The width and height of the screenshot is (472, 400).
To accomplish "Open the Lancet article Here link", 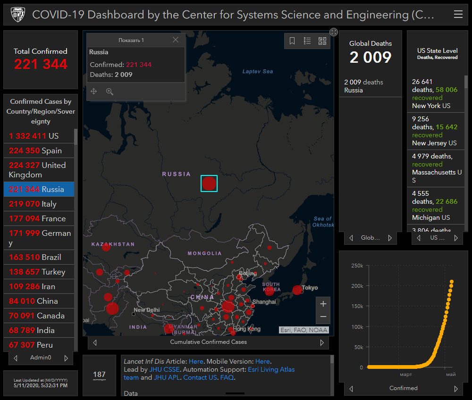I will [x=196, y=361].
